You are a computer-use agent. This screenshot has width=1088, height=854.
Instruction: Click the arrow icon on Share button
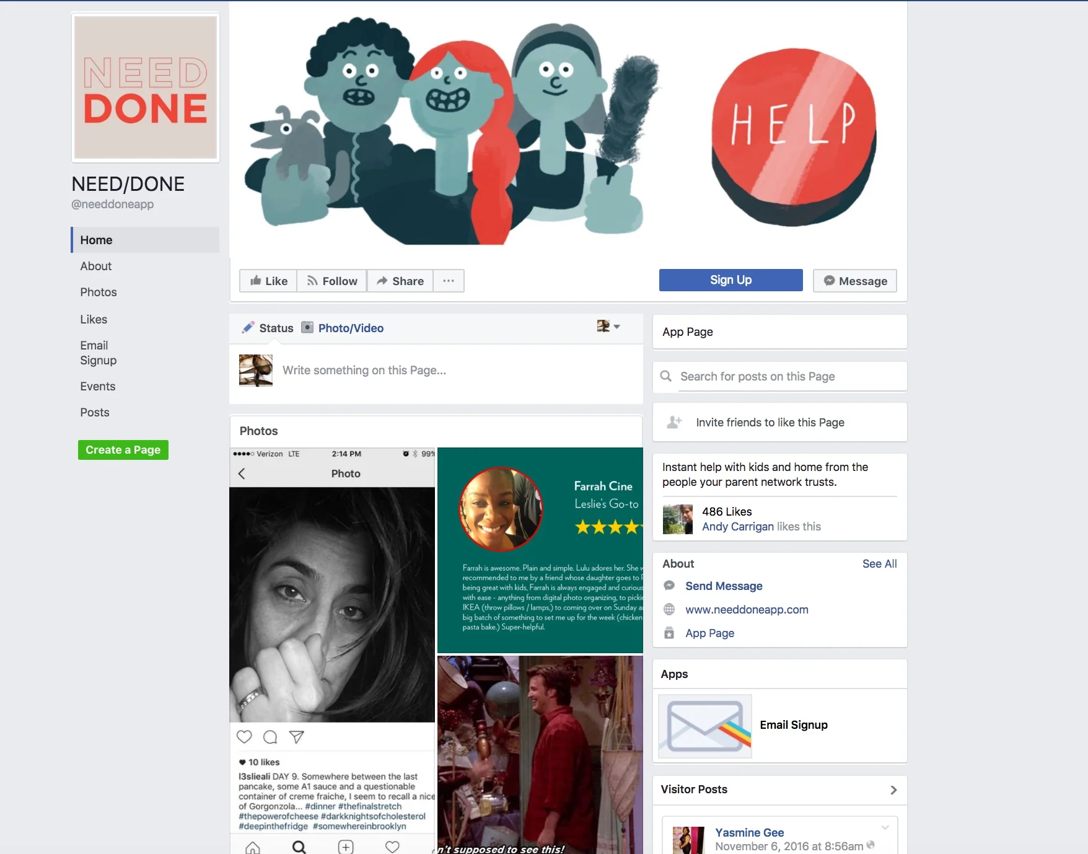click(x=382, y=281)
